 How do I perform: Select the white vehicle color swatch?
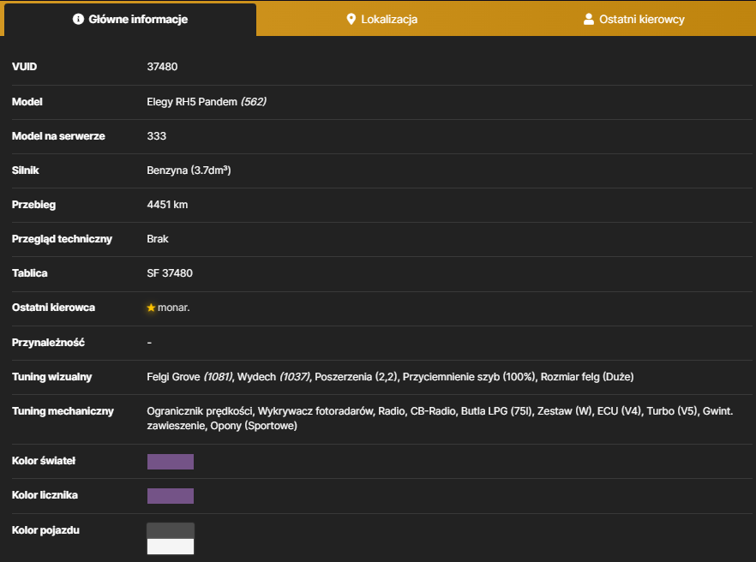point(171,547)
